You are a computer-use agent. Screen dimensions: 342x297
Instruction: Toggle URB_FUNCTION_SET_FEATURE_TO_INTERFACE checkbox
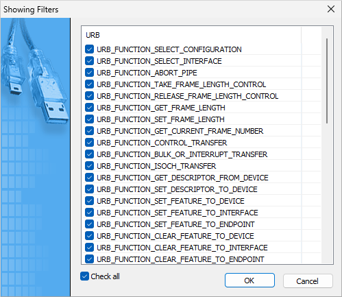[x=89, y=213]
